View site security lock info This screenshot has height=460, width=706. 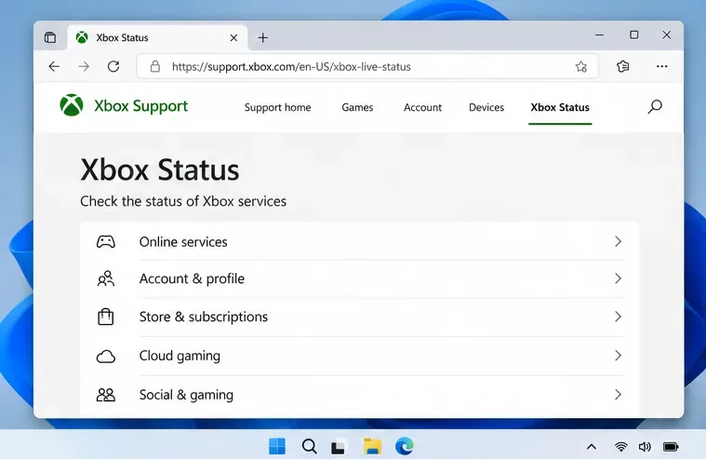[x=155, y=67]
